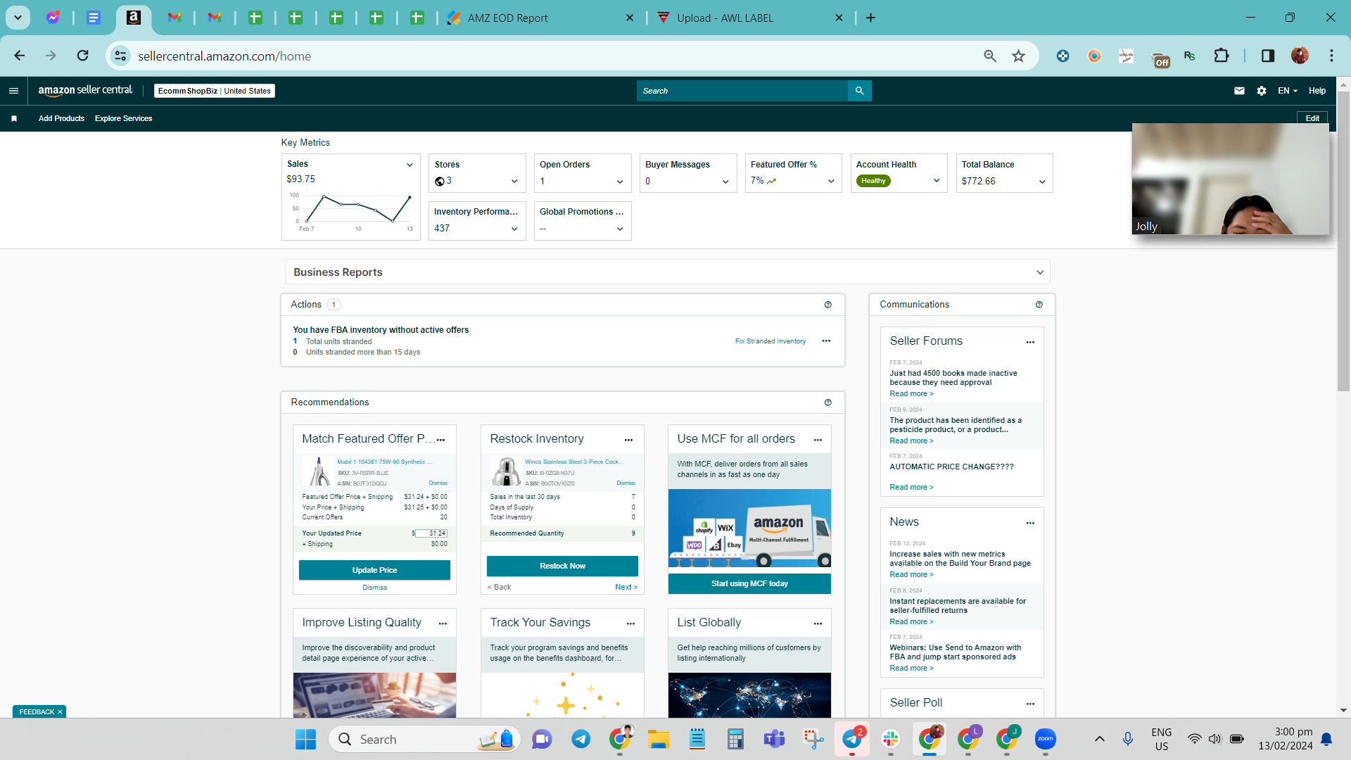The image size is (1351, 760).
Task: Open the Help menu item
Action: 1317,91
